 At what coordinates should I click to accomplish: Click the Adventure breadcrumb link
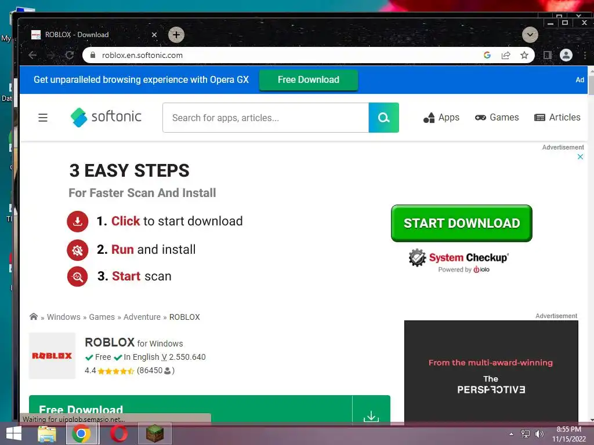tap(142, 317)
